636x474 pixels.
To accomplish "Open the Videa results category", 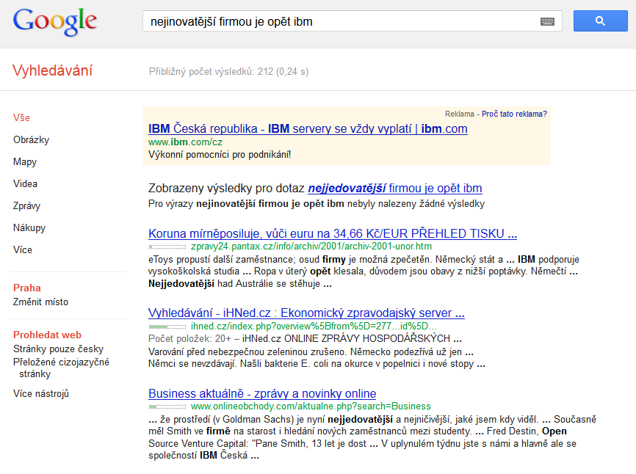I will coord(25,183).
